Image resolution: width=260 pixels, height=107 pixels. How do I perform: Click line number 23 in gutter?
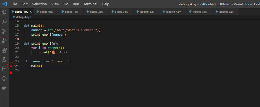coord(17,61)
